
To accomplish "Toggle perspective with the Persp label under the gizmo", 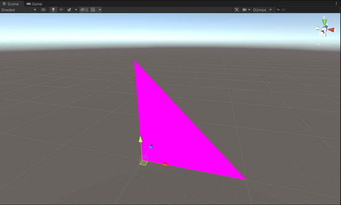I will 325,45.
